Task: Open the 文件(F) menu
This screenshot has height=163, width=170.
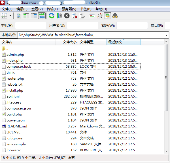Action: pos(7,9)
